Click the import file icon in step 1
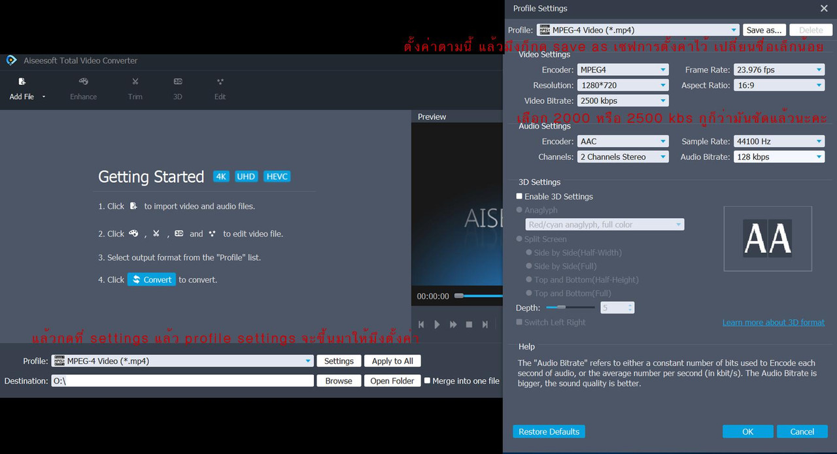 click(133, 206)
